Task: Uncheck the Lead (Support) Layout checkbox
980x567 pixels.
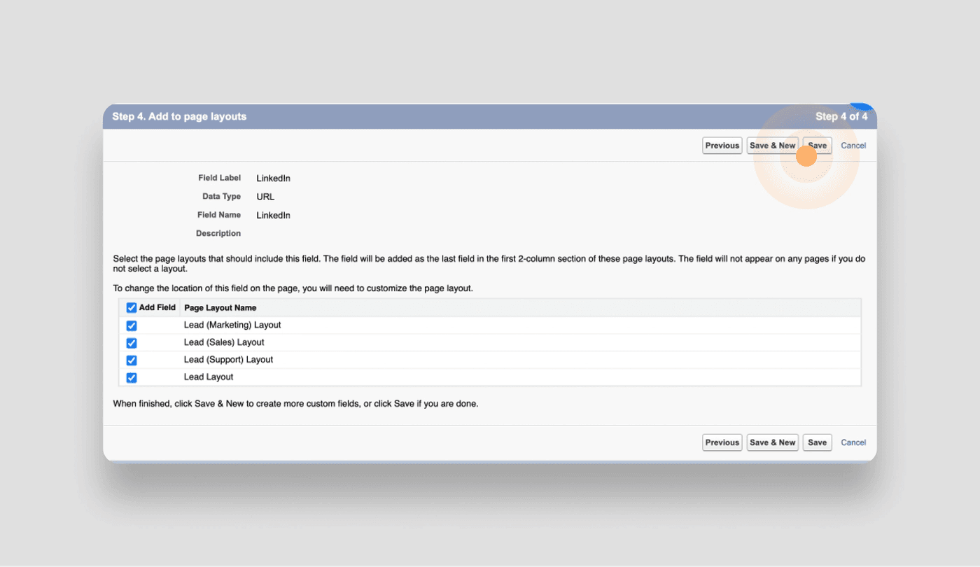Action: pos(132,360)
